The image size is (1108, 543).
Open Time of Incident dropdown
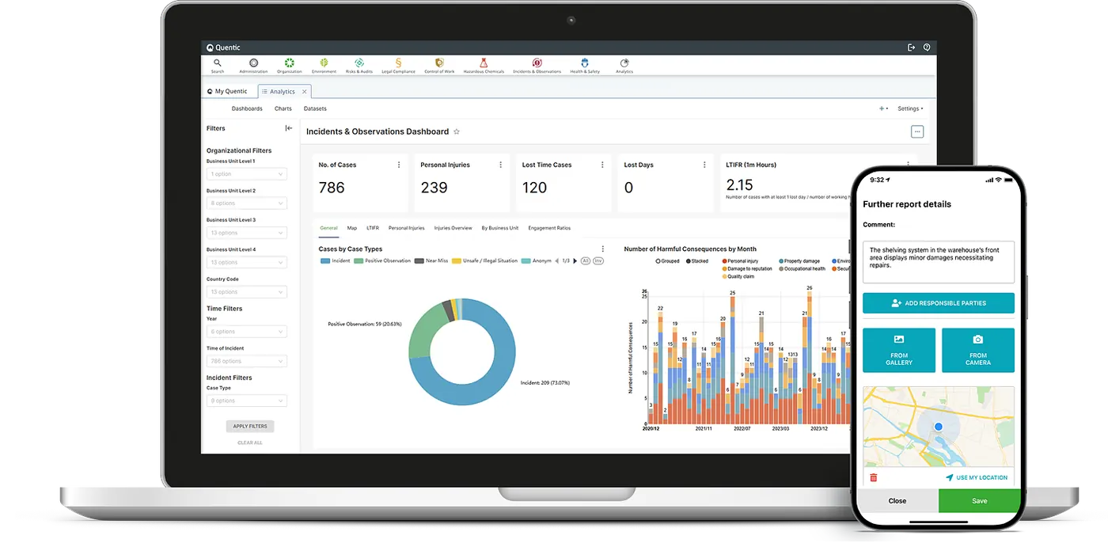pos(246,361)
